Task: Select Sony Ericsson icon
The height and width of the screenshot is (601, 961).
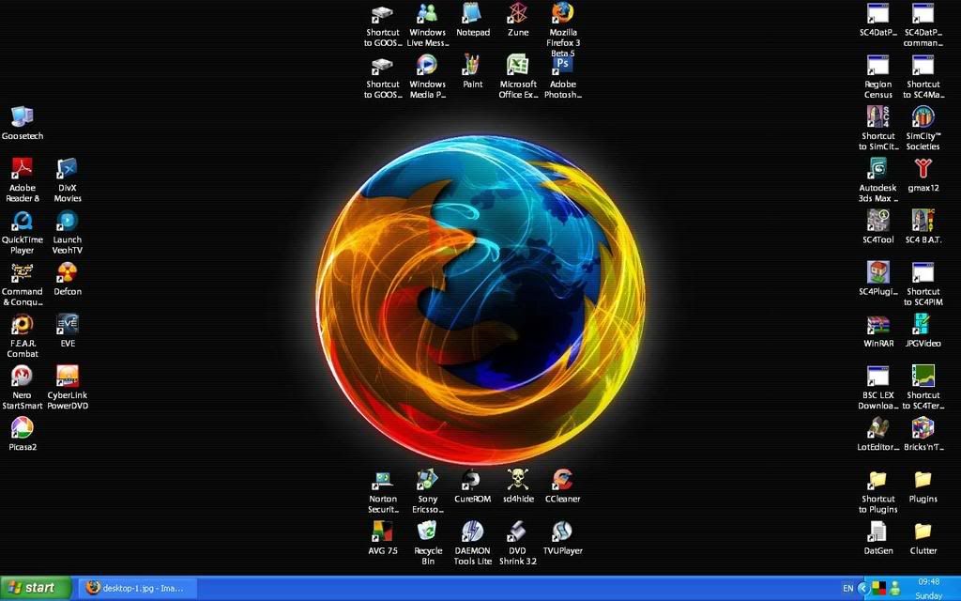Action: point(427,480)
